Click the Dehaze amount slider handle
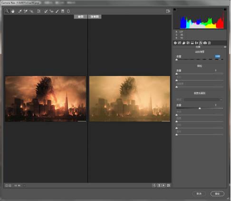 (x=177, y=59)
